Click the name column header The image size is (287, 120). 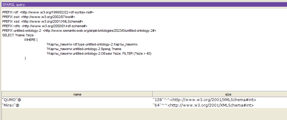(77, 94)
